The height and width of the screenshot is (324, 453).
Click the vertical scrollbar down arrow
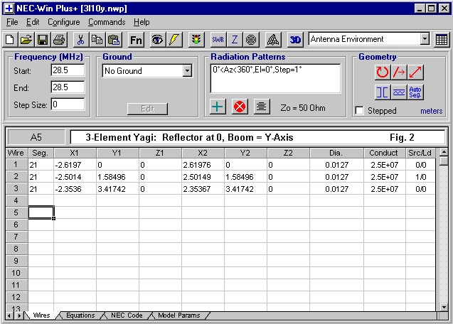(444, 306)
